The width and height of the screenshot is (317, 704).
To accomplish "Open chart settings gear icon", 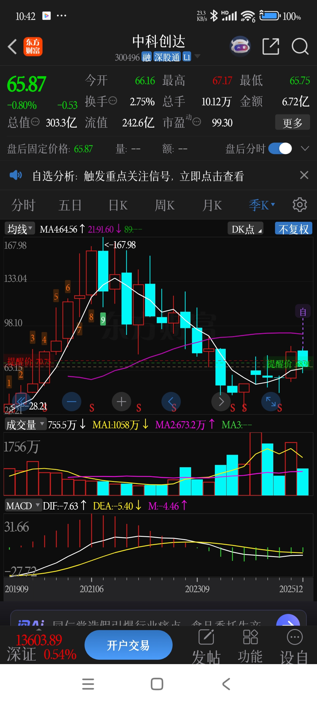I will pos(300,204).
